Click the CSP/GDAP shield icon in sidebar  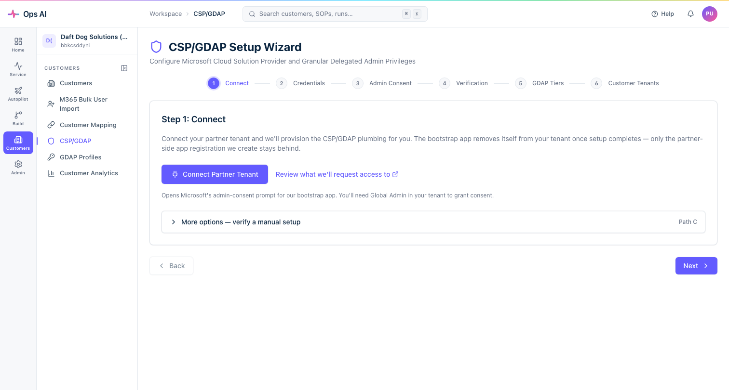pos(51,141)
